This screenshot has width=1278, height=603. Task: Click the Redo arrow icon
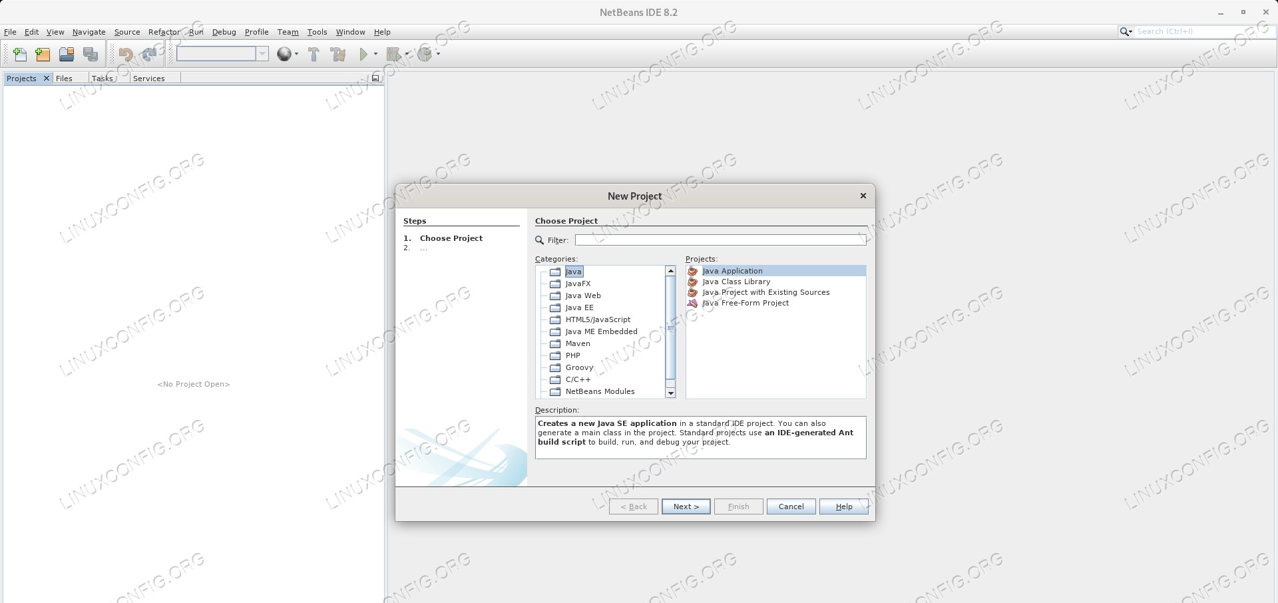149,54
